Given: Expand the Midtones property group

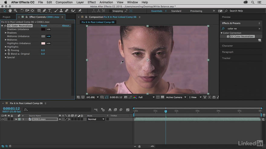Looking at the screenshot, I should (x=6, y=40).
